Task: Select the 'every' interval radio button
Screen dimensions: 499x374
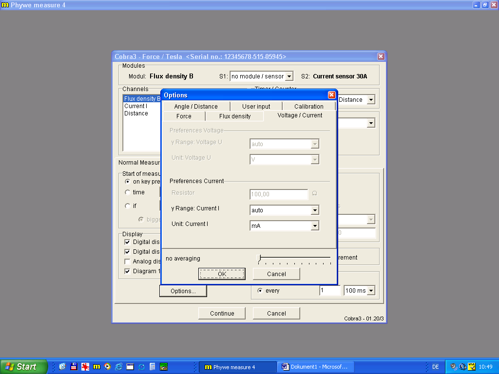Action: pos(260,290)
